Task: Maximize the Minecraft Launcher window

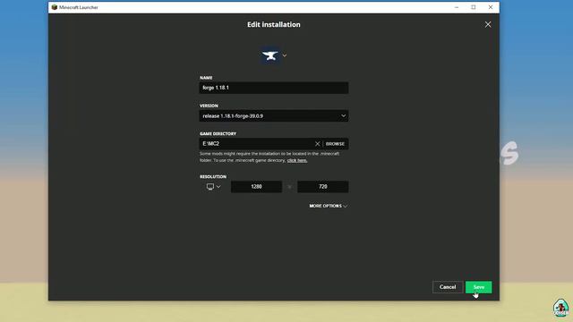Action: (474, 7)
